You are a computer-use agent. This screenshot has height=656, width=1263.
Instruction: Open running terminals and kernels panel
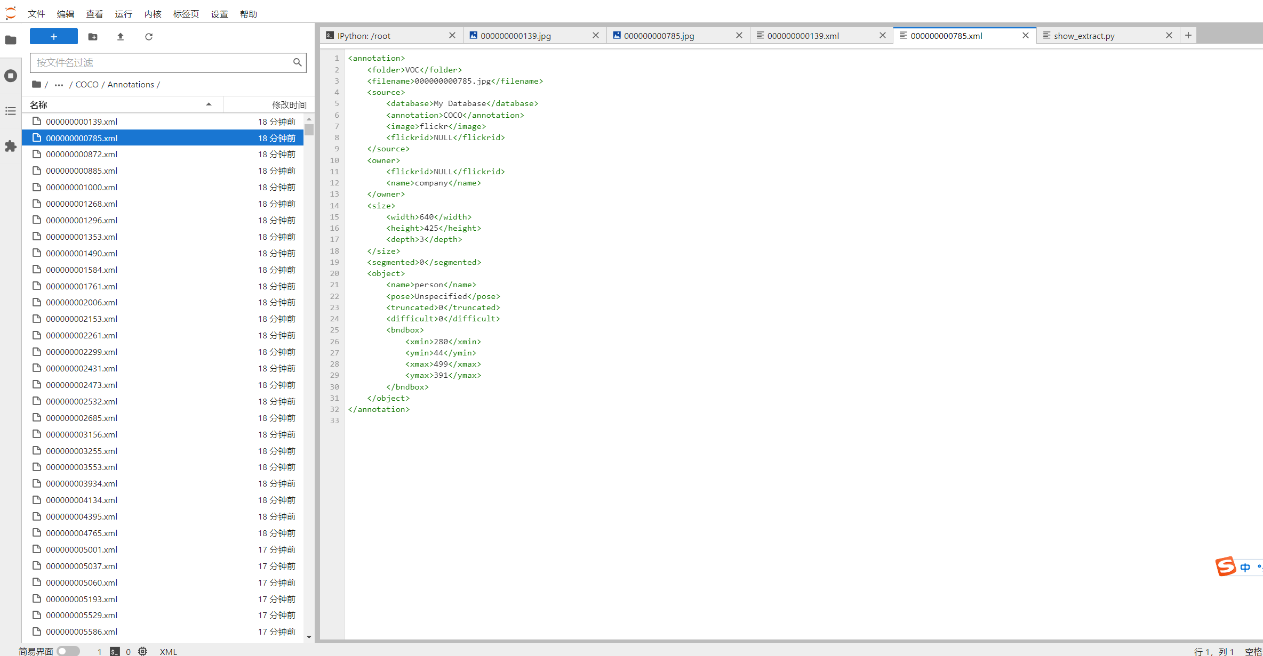click(x=11, y=76)
